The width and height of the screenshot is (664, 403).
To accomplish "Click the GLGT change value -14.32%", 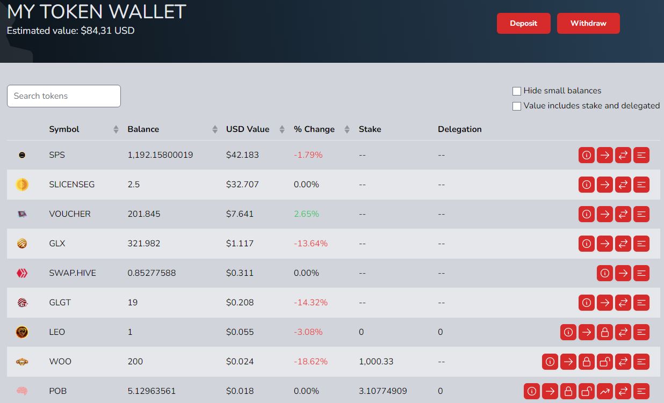I will pos(311,303).
